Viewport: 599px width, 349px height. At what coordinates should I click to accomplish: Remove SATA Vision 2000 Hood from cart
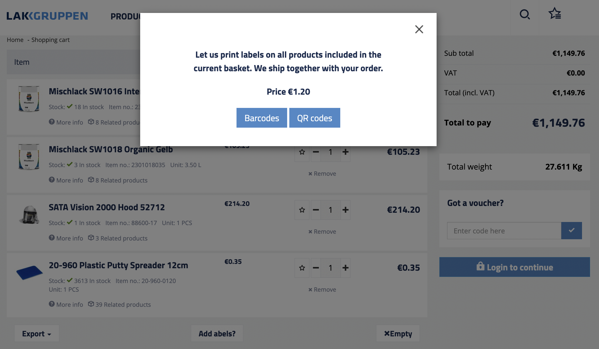tap(322, 232)
